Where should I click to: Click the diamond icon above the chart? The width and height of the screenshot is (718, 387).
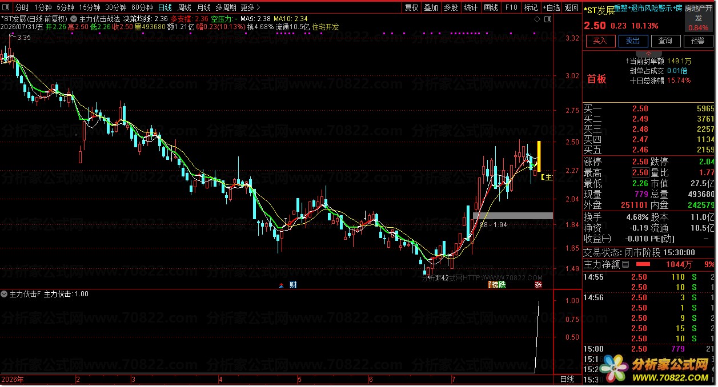coord(537,19)
